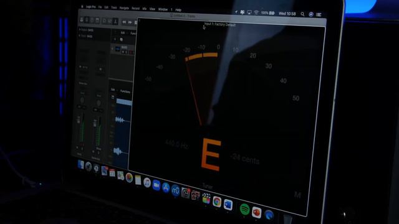Click the Rewind transport button
This screenshot has width=399, height=224.
(124, 22)
